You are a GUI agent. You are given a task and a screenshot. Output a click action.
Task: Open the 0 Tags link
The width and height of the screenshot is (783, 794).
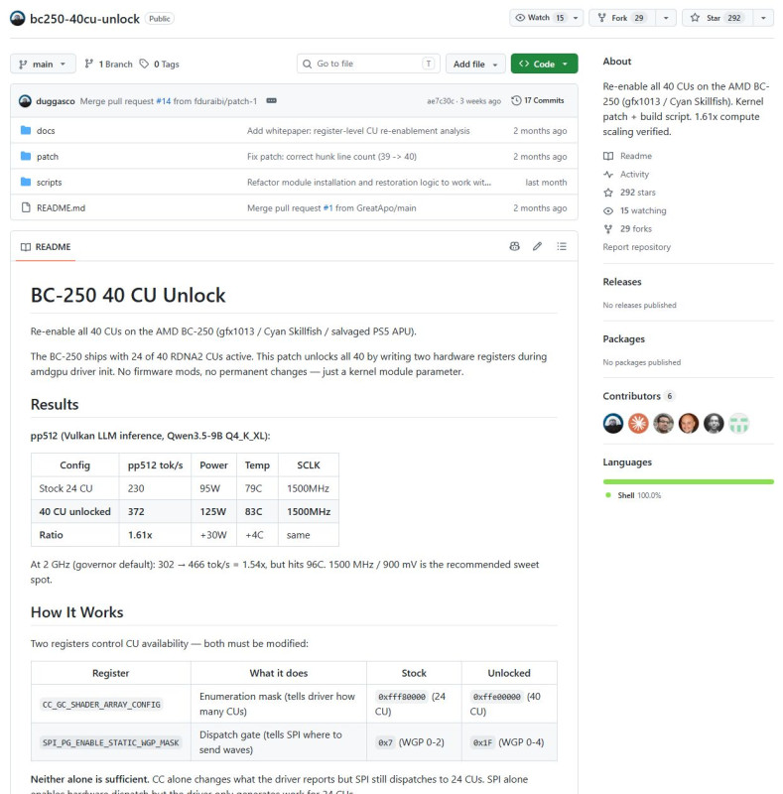pos(160,64)
